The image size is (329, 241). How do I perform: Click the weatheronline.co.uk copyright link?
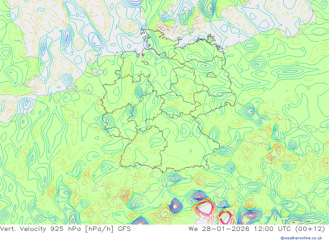coord(301,238)
